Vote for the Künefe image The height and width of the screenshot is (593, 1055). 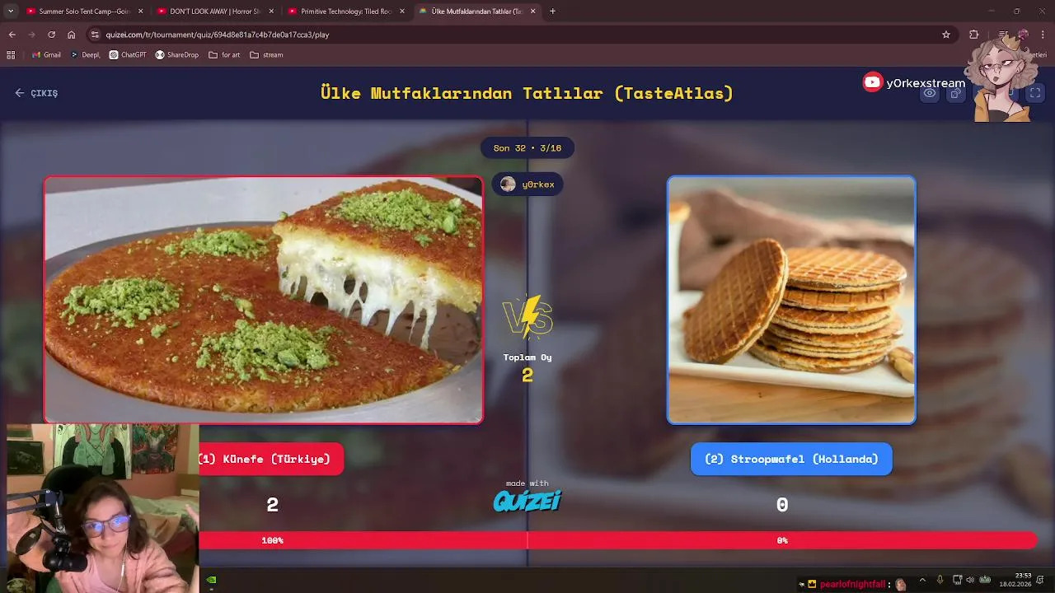pos(264,300)
